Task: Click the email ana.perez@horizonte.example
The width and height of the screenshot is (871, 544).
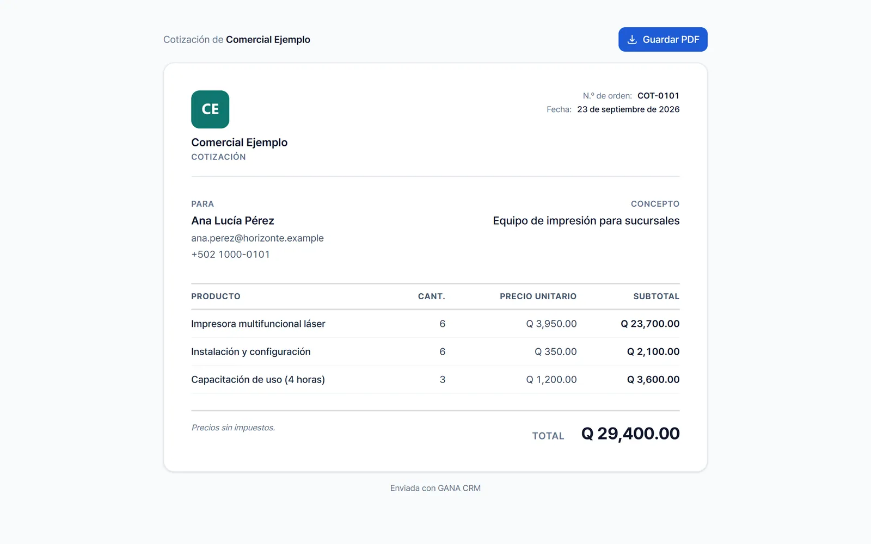Action: [x=257, y=238]
